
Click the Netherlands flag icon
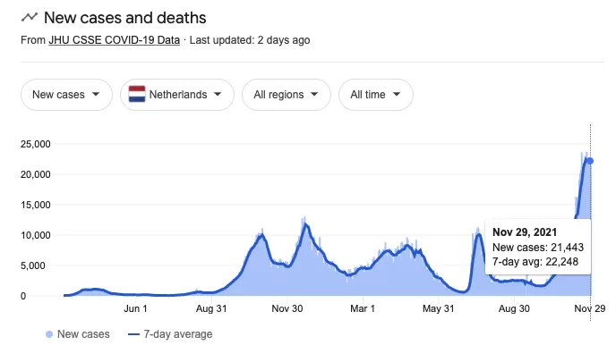point(137,95)
